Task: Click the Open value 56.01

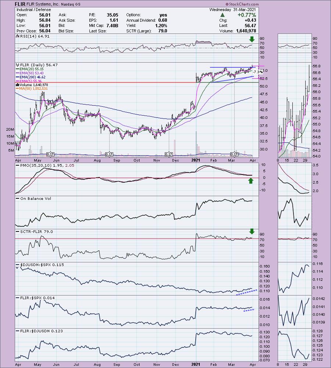Action: point(45,15)
